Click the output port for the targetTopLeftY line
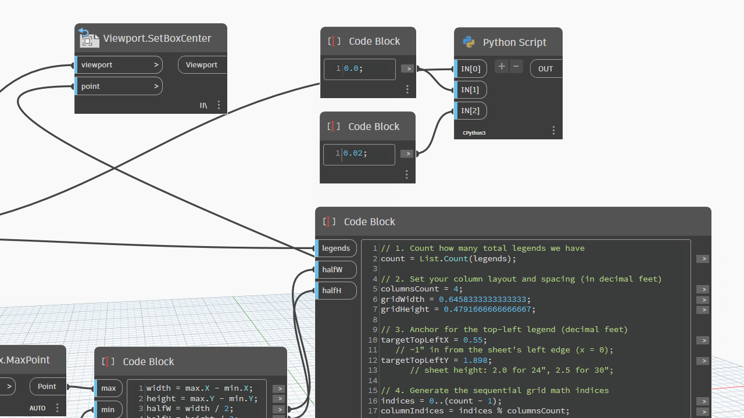744x418 pixels. [703, 361]
